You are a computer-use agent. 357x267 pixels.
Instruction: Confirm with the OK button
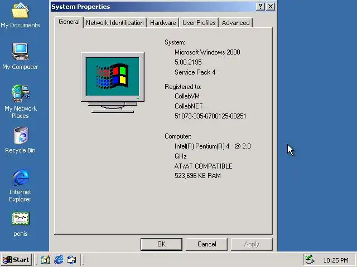(x=161, y=244)
